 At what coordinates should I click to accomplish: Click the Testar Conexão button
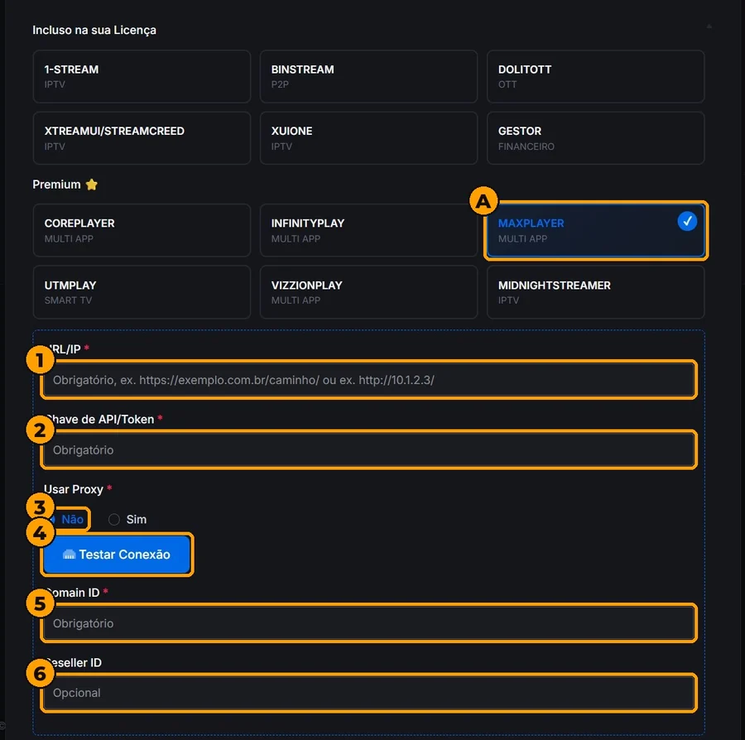pos(117,555)
